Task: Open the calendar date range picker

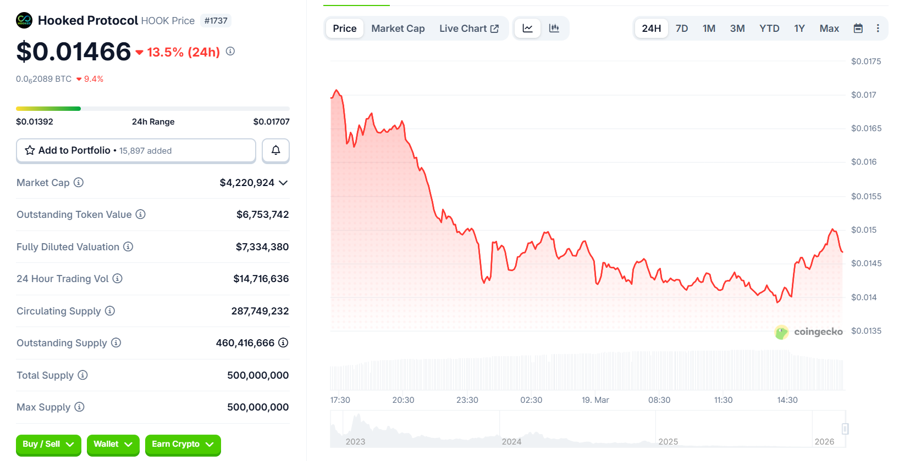Action: [x=858, y=29]
